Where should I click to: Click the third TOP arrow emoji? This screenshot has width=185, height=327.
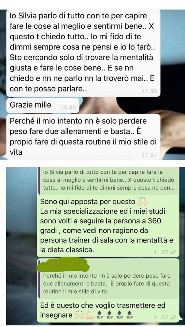click(120, 315)
